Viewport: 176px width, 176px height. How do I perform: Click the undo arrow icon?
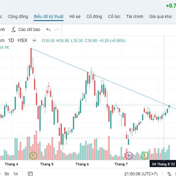point(48,30)
